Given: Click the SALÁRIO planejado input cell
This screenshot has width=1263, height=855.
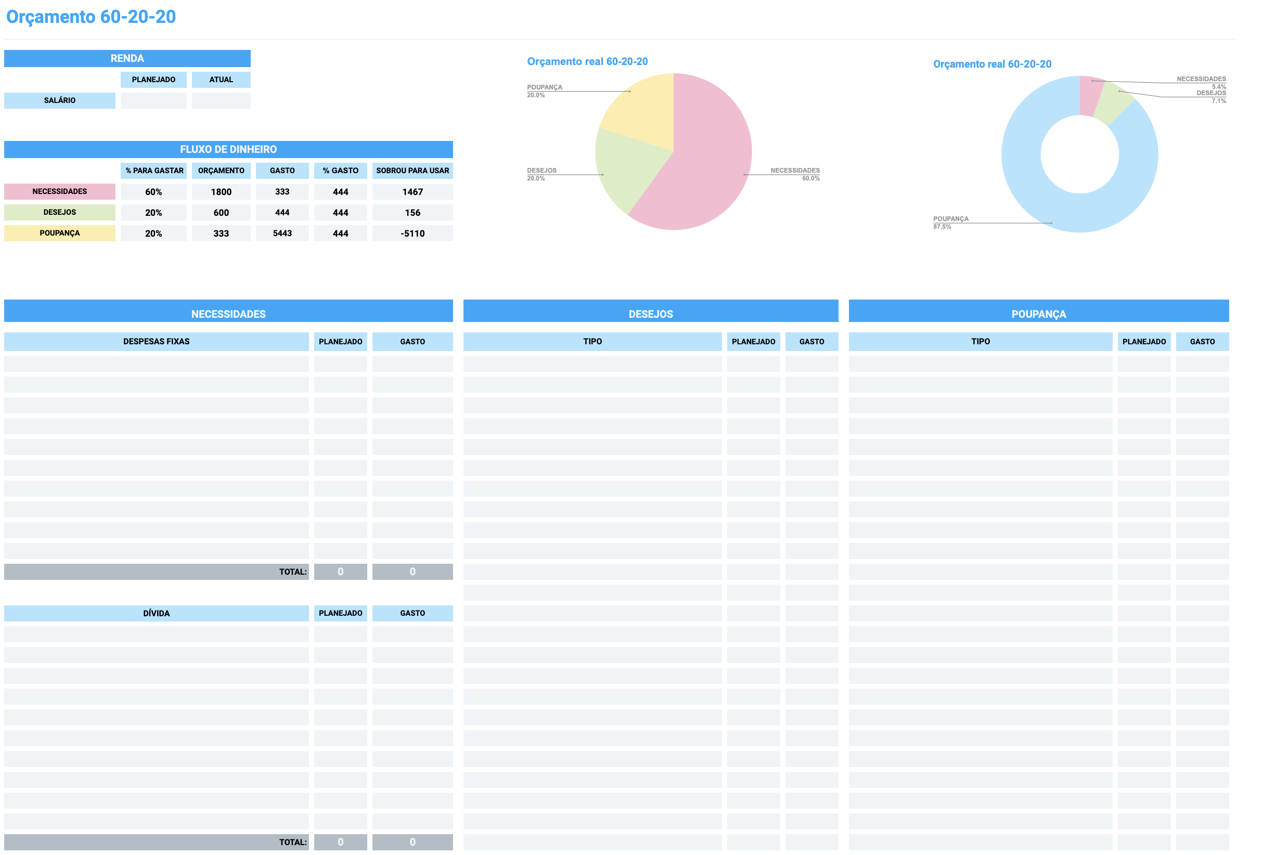Looking at the screenshot, I should (154, 101).
